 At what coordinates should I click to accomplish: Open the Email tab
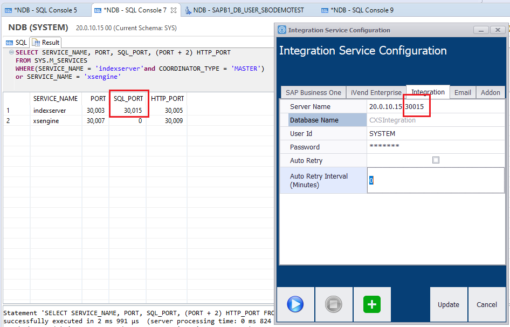coord(463,92)
